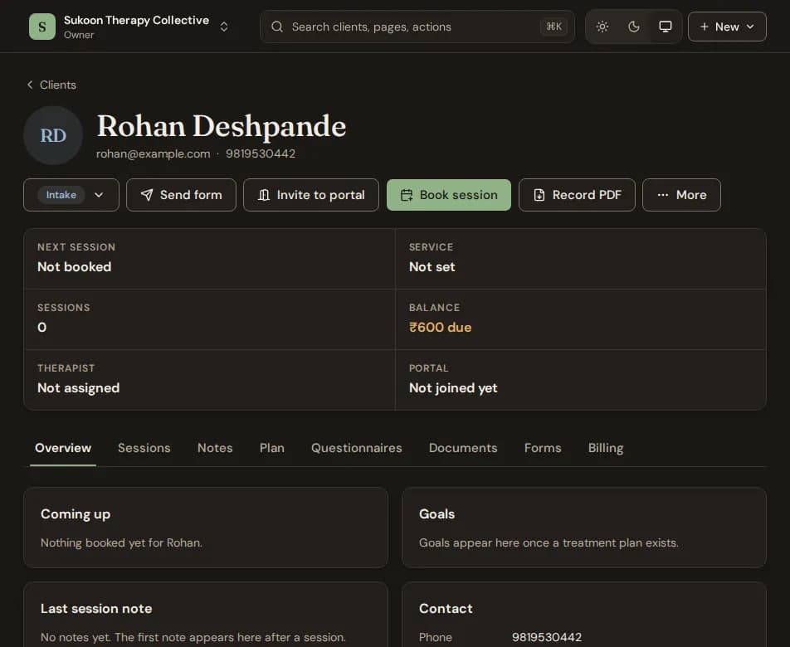Image resolution: width=790 pixels, height=647 pixels.
Task: Click the ₹600 due balance
Action: point(441,328)
